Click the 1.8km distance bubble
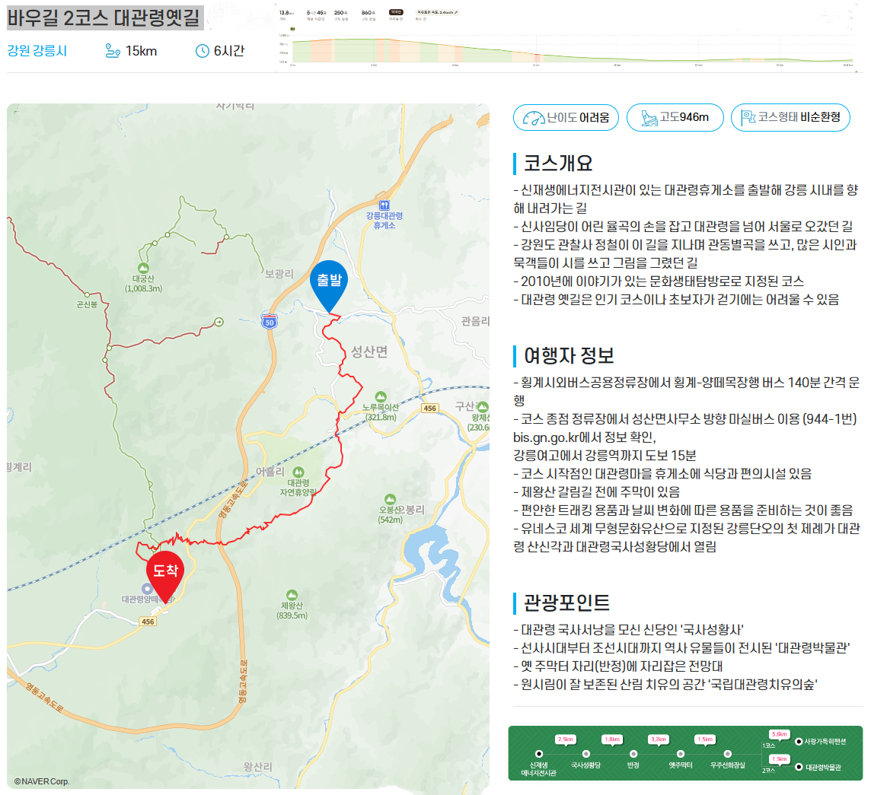The height and width of the screenshot is (795, 871). [x=612, y=739]
